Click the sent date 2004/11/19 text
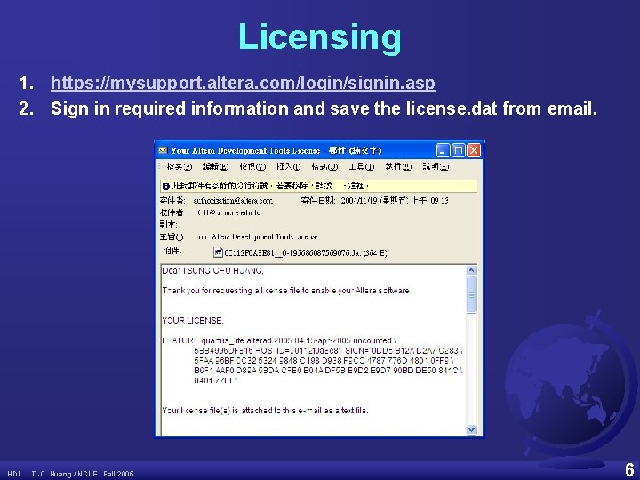 click(395, 200)
